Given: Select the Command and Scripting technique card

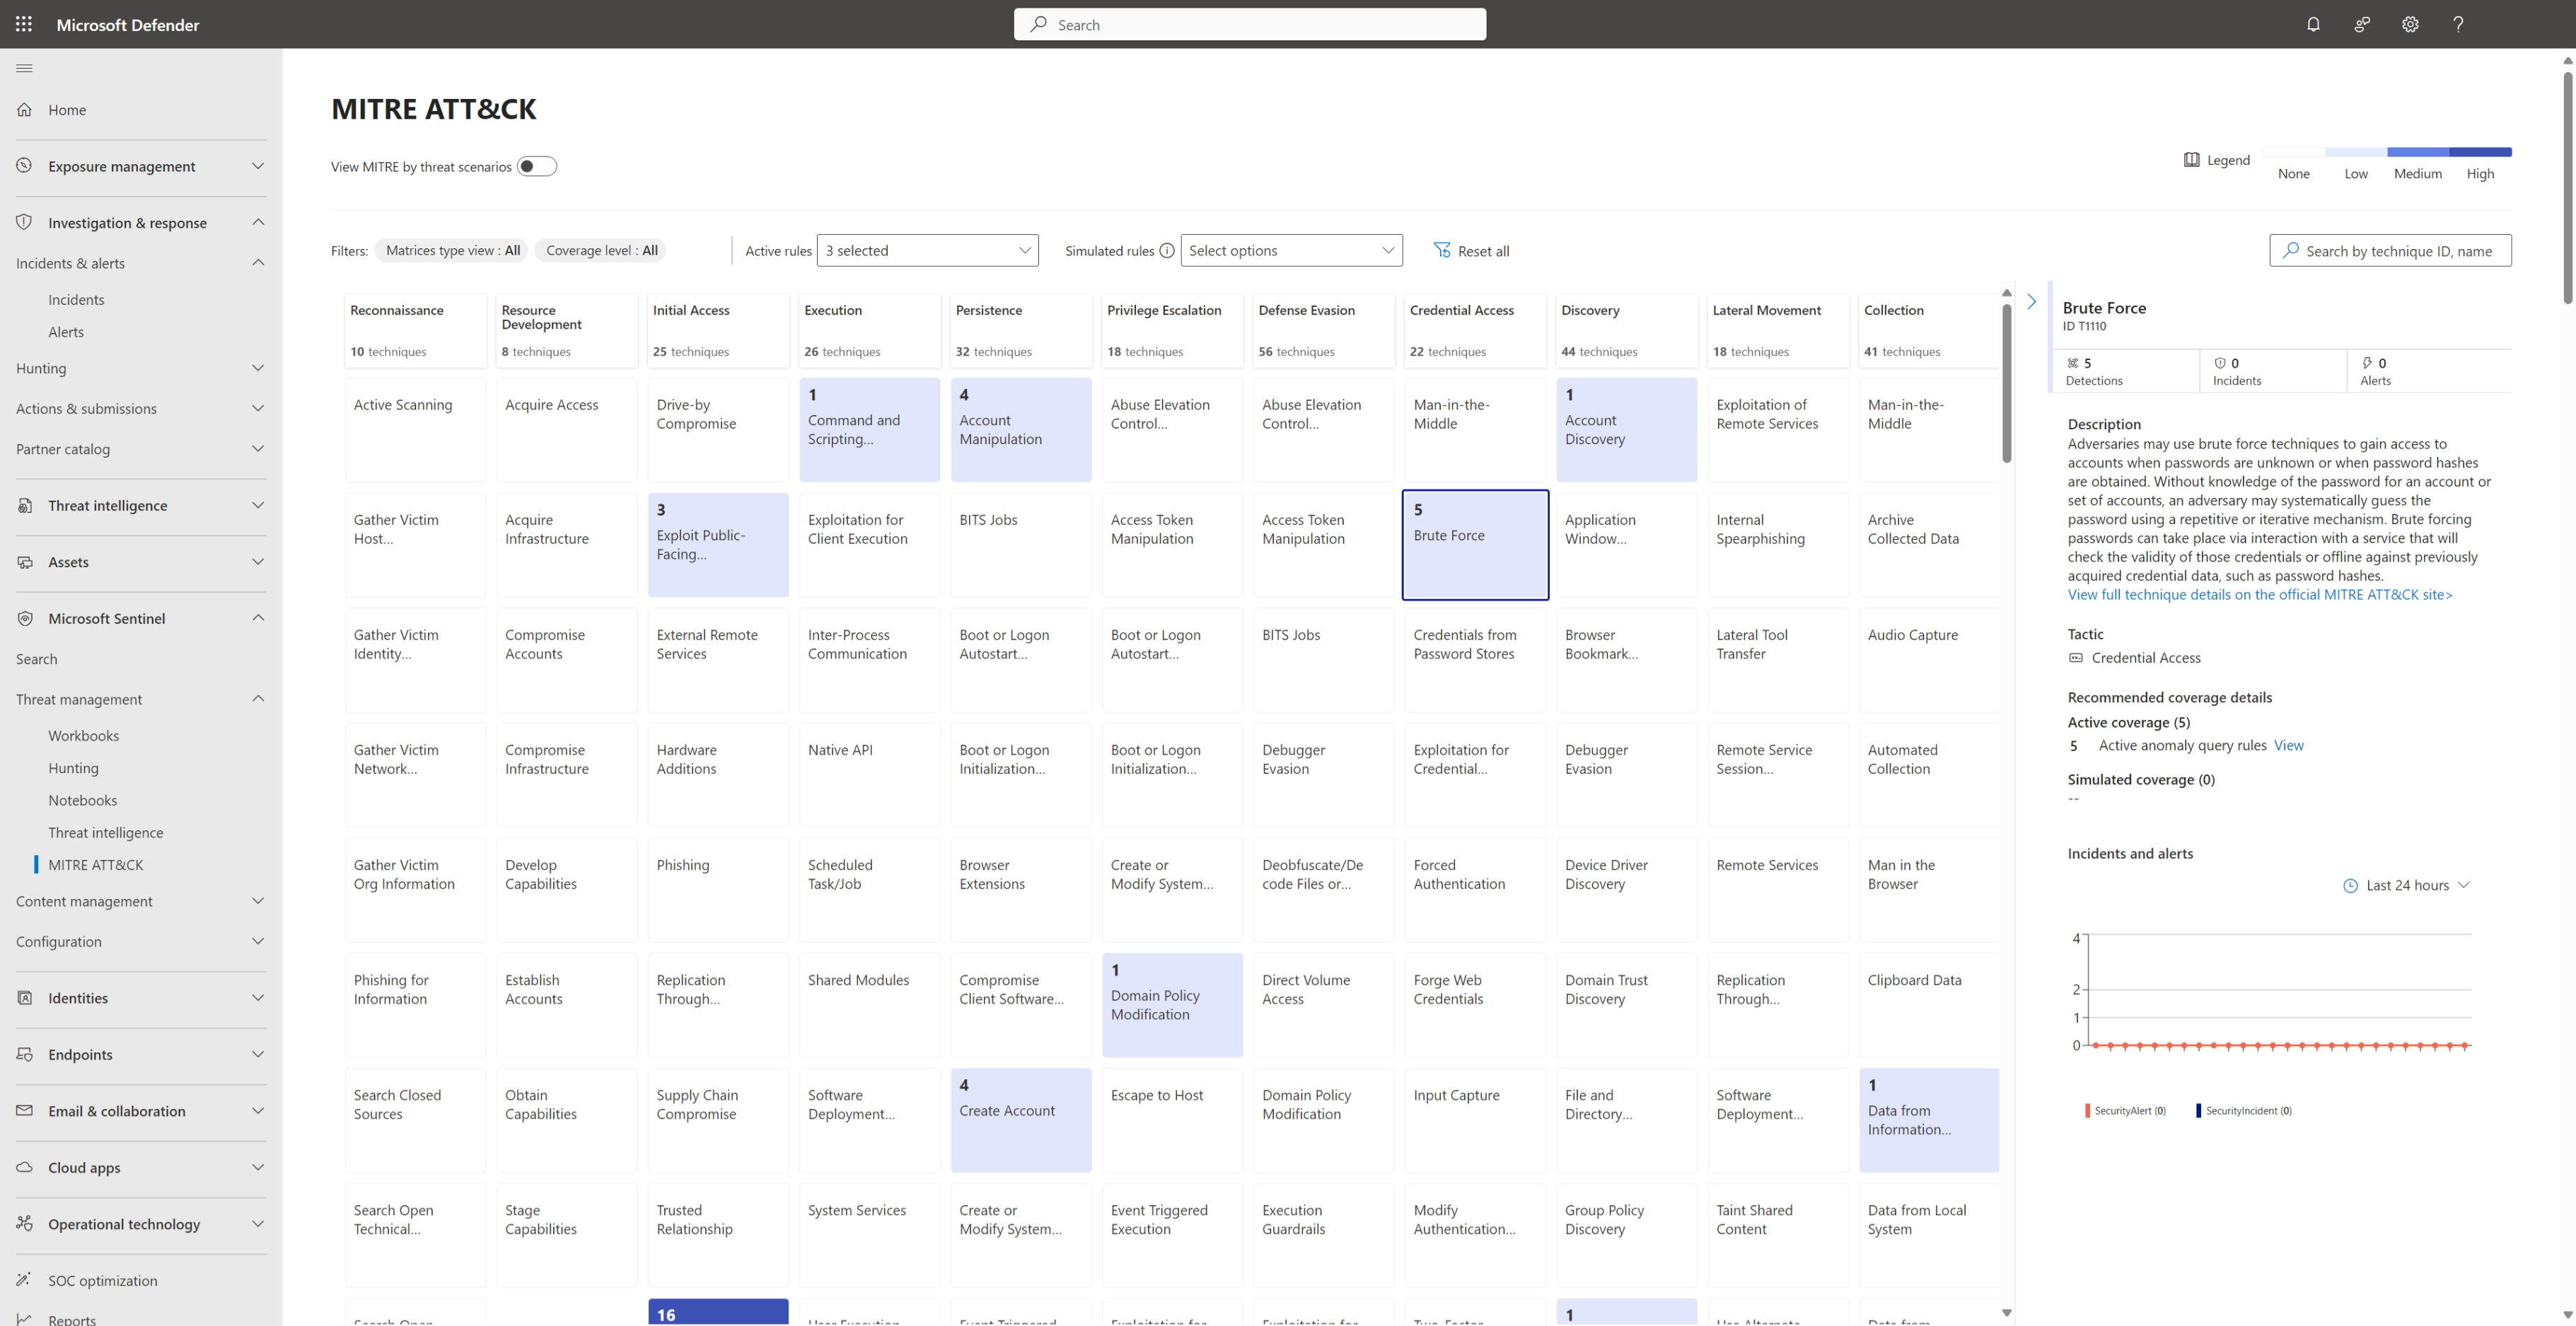Looking at the screenshot, I should (x=869, y=429).
